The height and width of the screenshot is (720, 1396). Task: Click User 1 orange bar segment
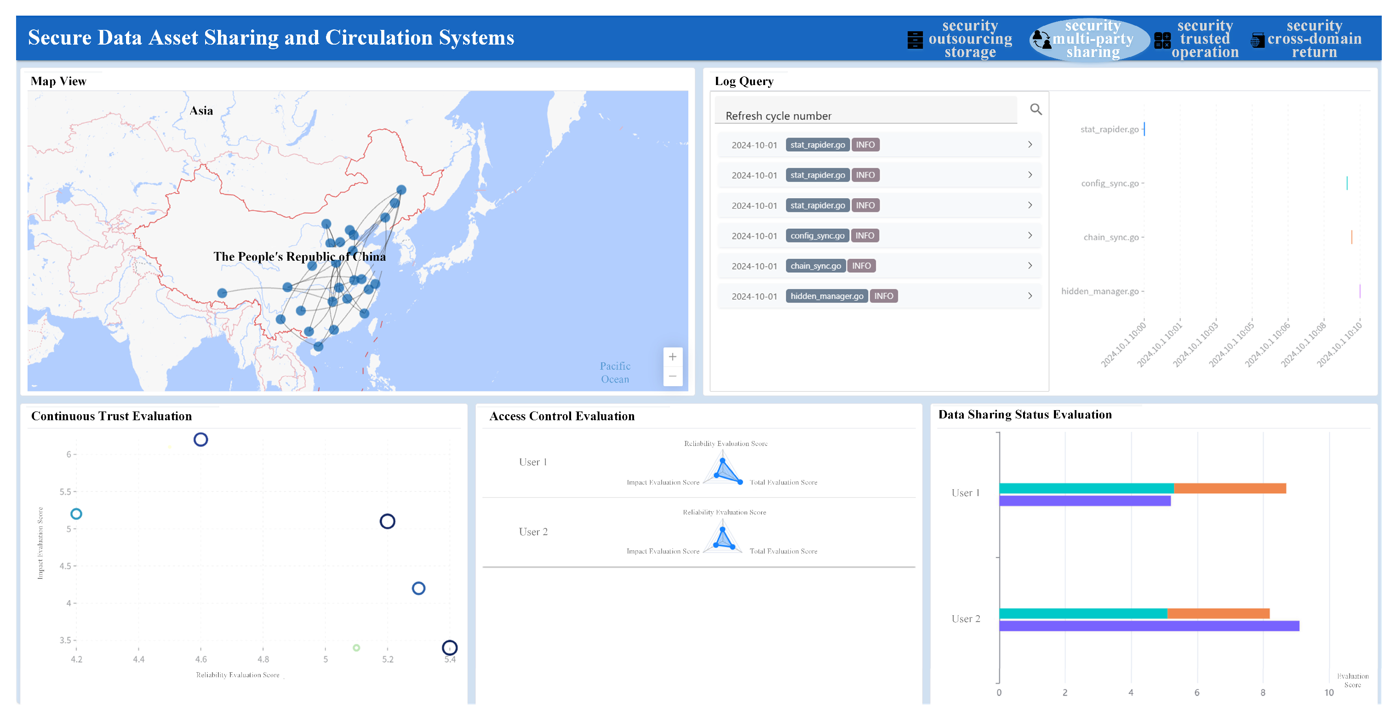[1229, 488]
